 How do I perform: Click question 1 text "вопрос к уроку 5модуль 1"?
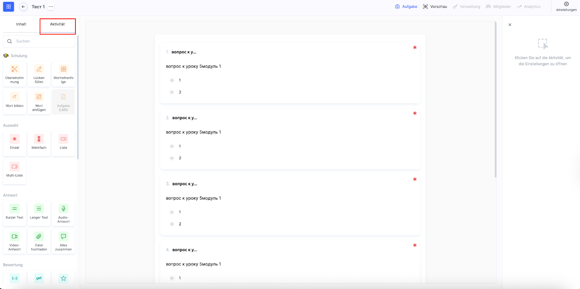pyautogui.click(x=193, y=67)
